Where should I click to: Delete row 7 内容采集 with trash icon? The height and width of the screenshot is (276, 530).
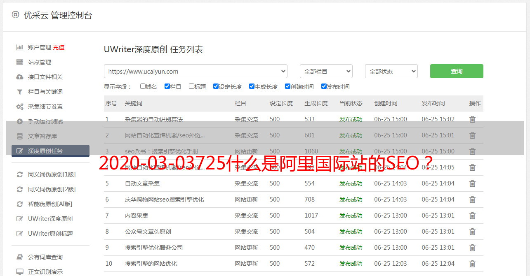coord(472,216)
